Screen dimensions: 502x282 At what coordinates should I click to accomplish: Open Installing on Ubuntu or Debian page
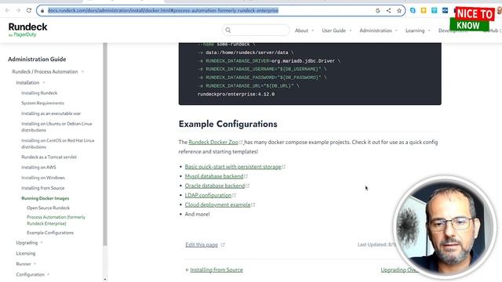(56, 127)
